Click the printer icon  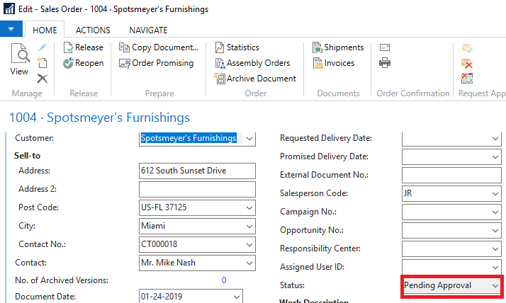coord(385,62)
